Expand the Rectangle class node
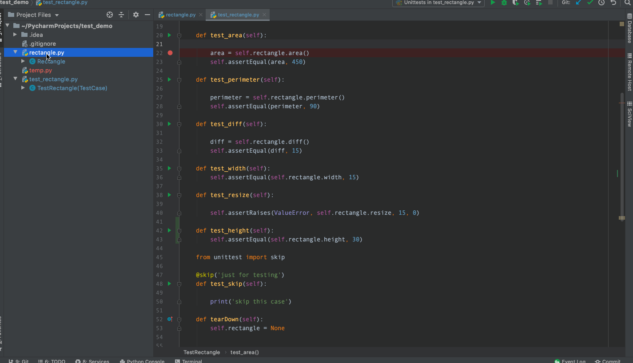The image size is (633, 363). (23, 61)
